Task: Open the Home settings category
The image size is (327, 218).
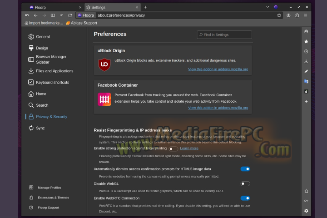Action: (37, 94)
